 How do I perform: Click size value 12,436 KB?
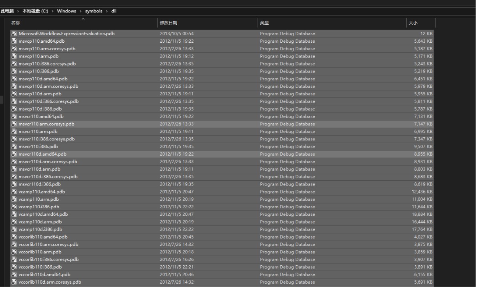tap(422, 192)
